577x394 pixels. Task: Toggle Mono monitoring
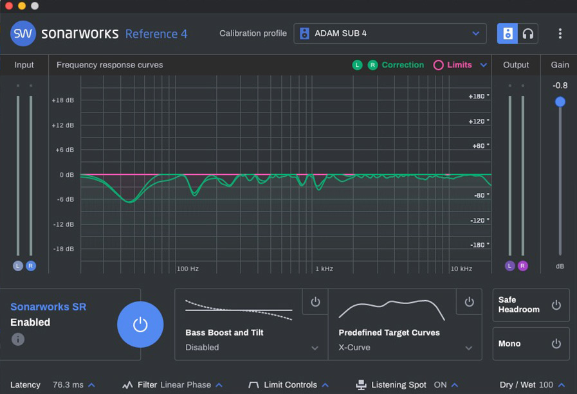[x=556, y=344]
